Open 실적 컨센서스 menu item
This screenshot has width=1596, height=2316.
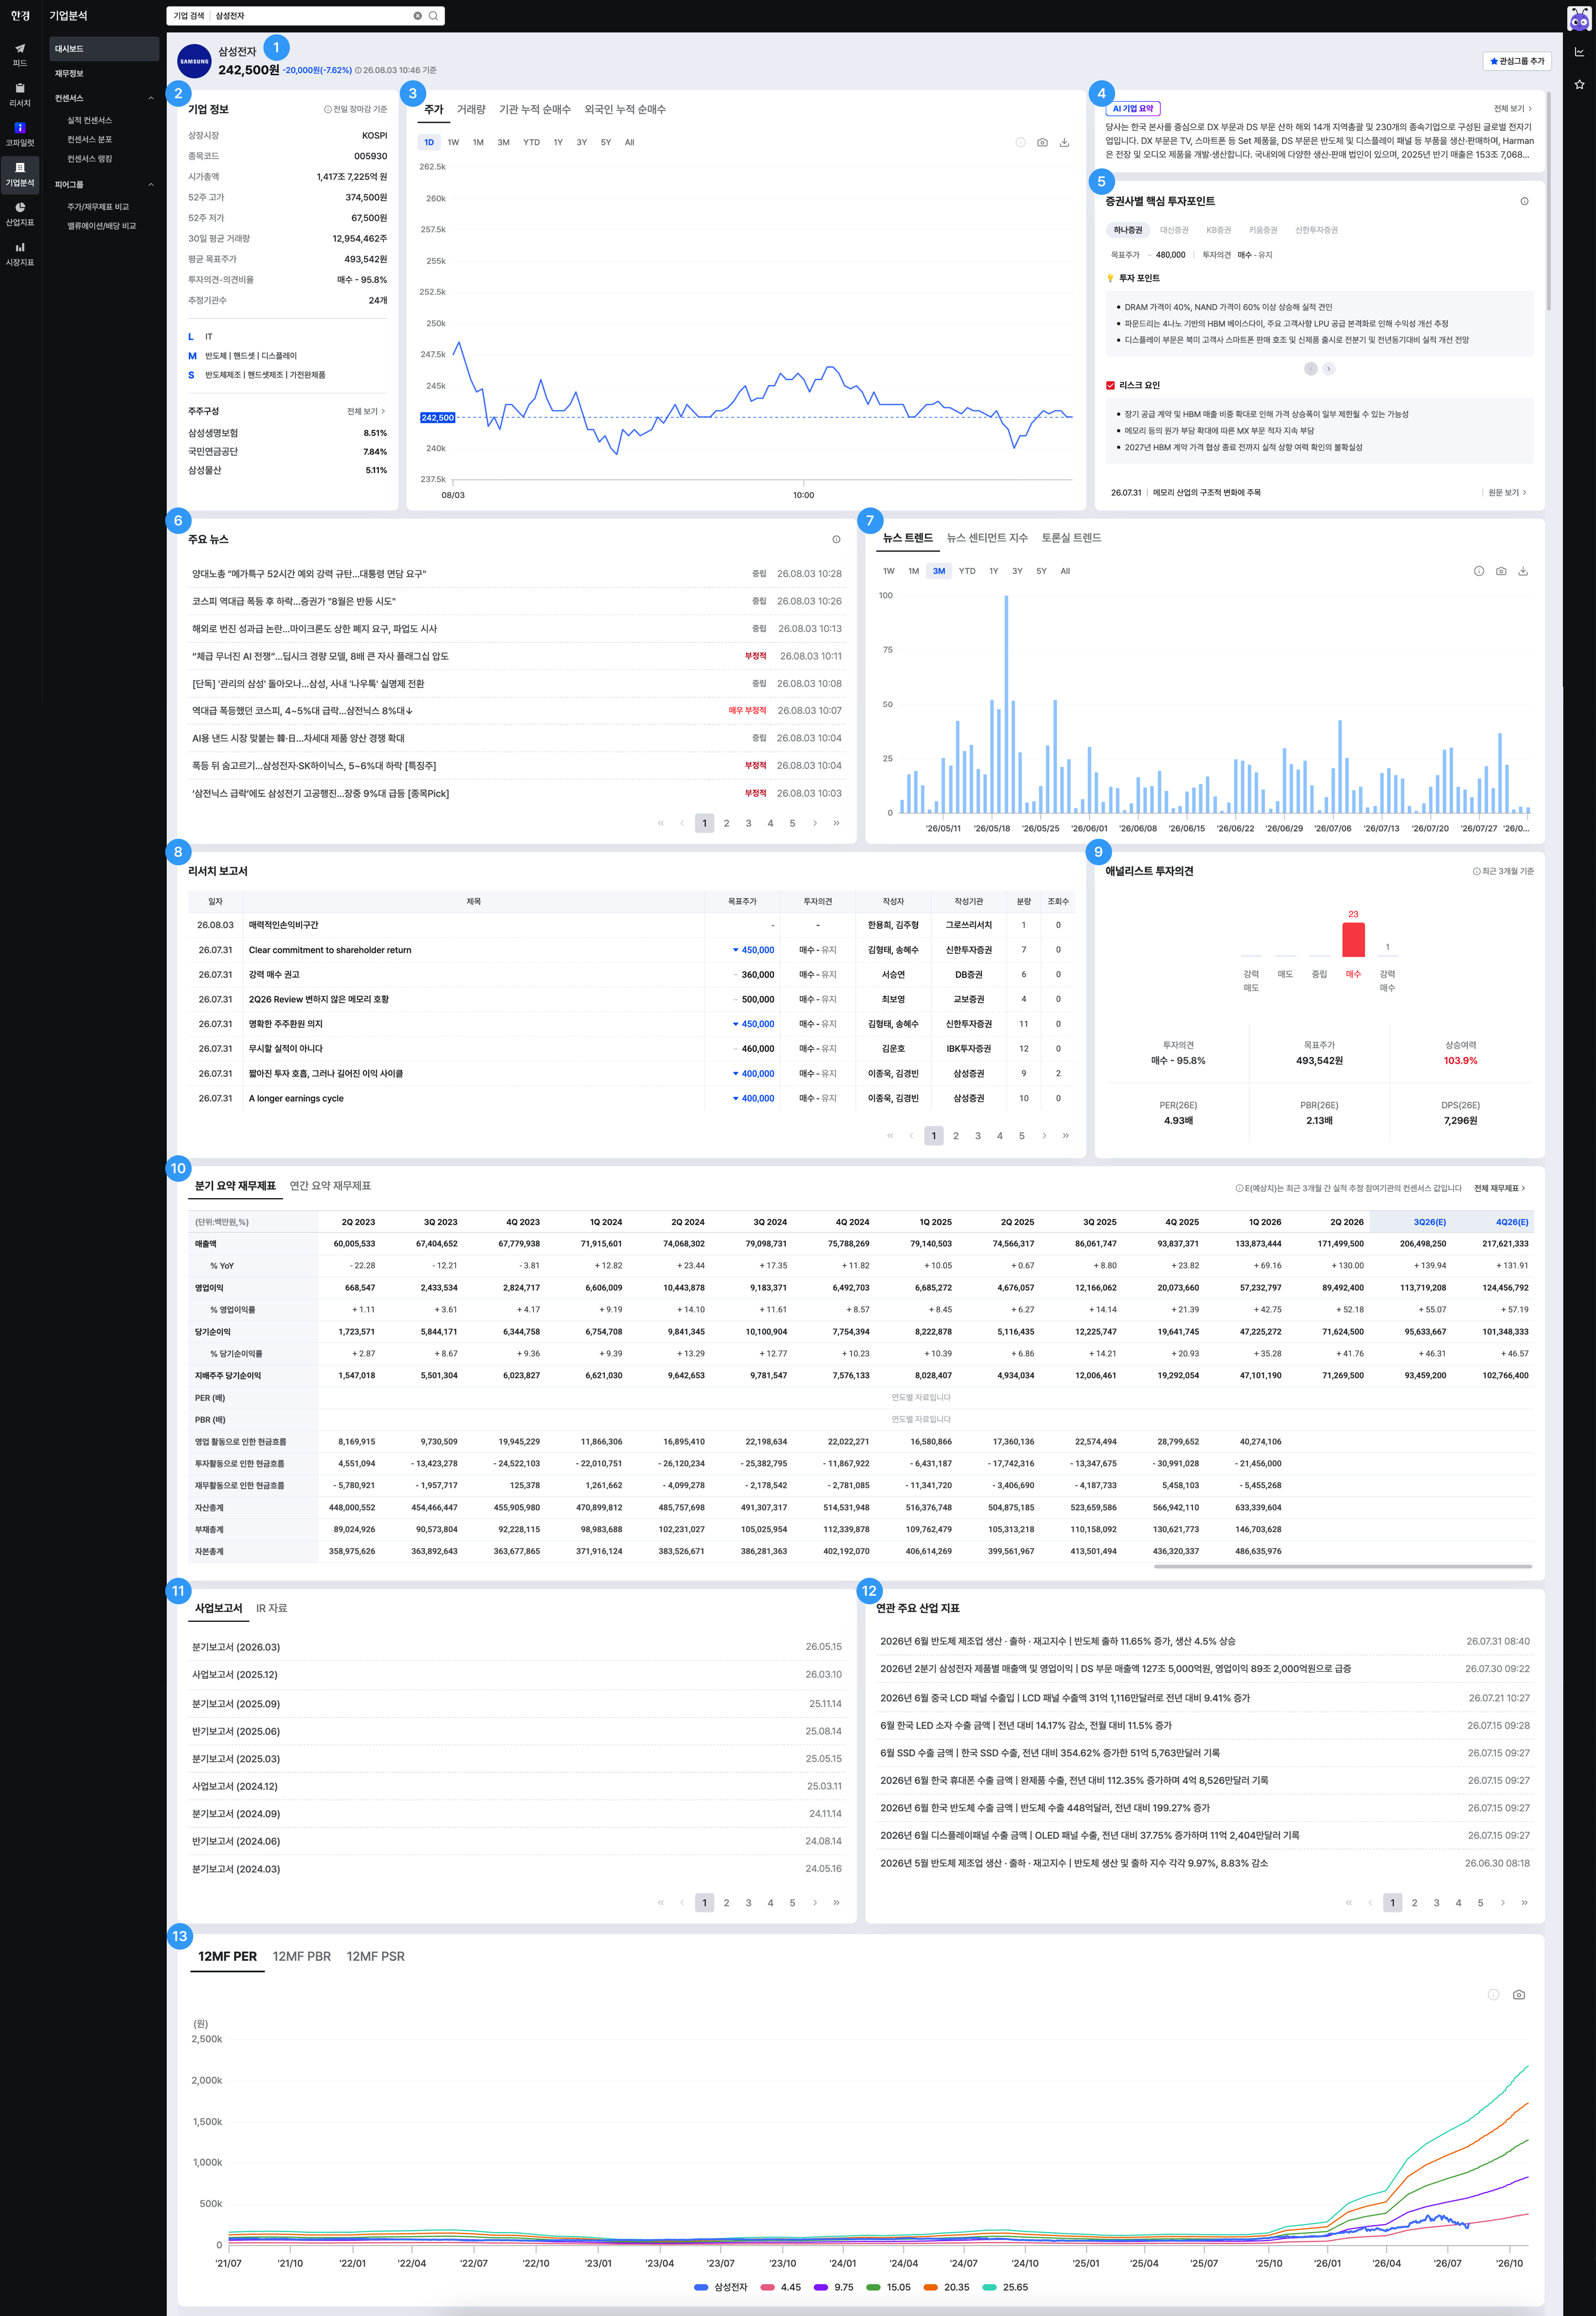click(89, 120)
